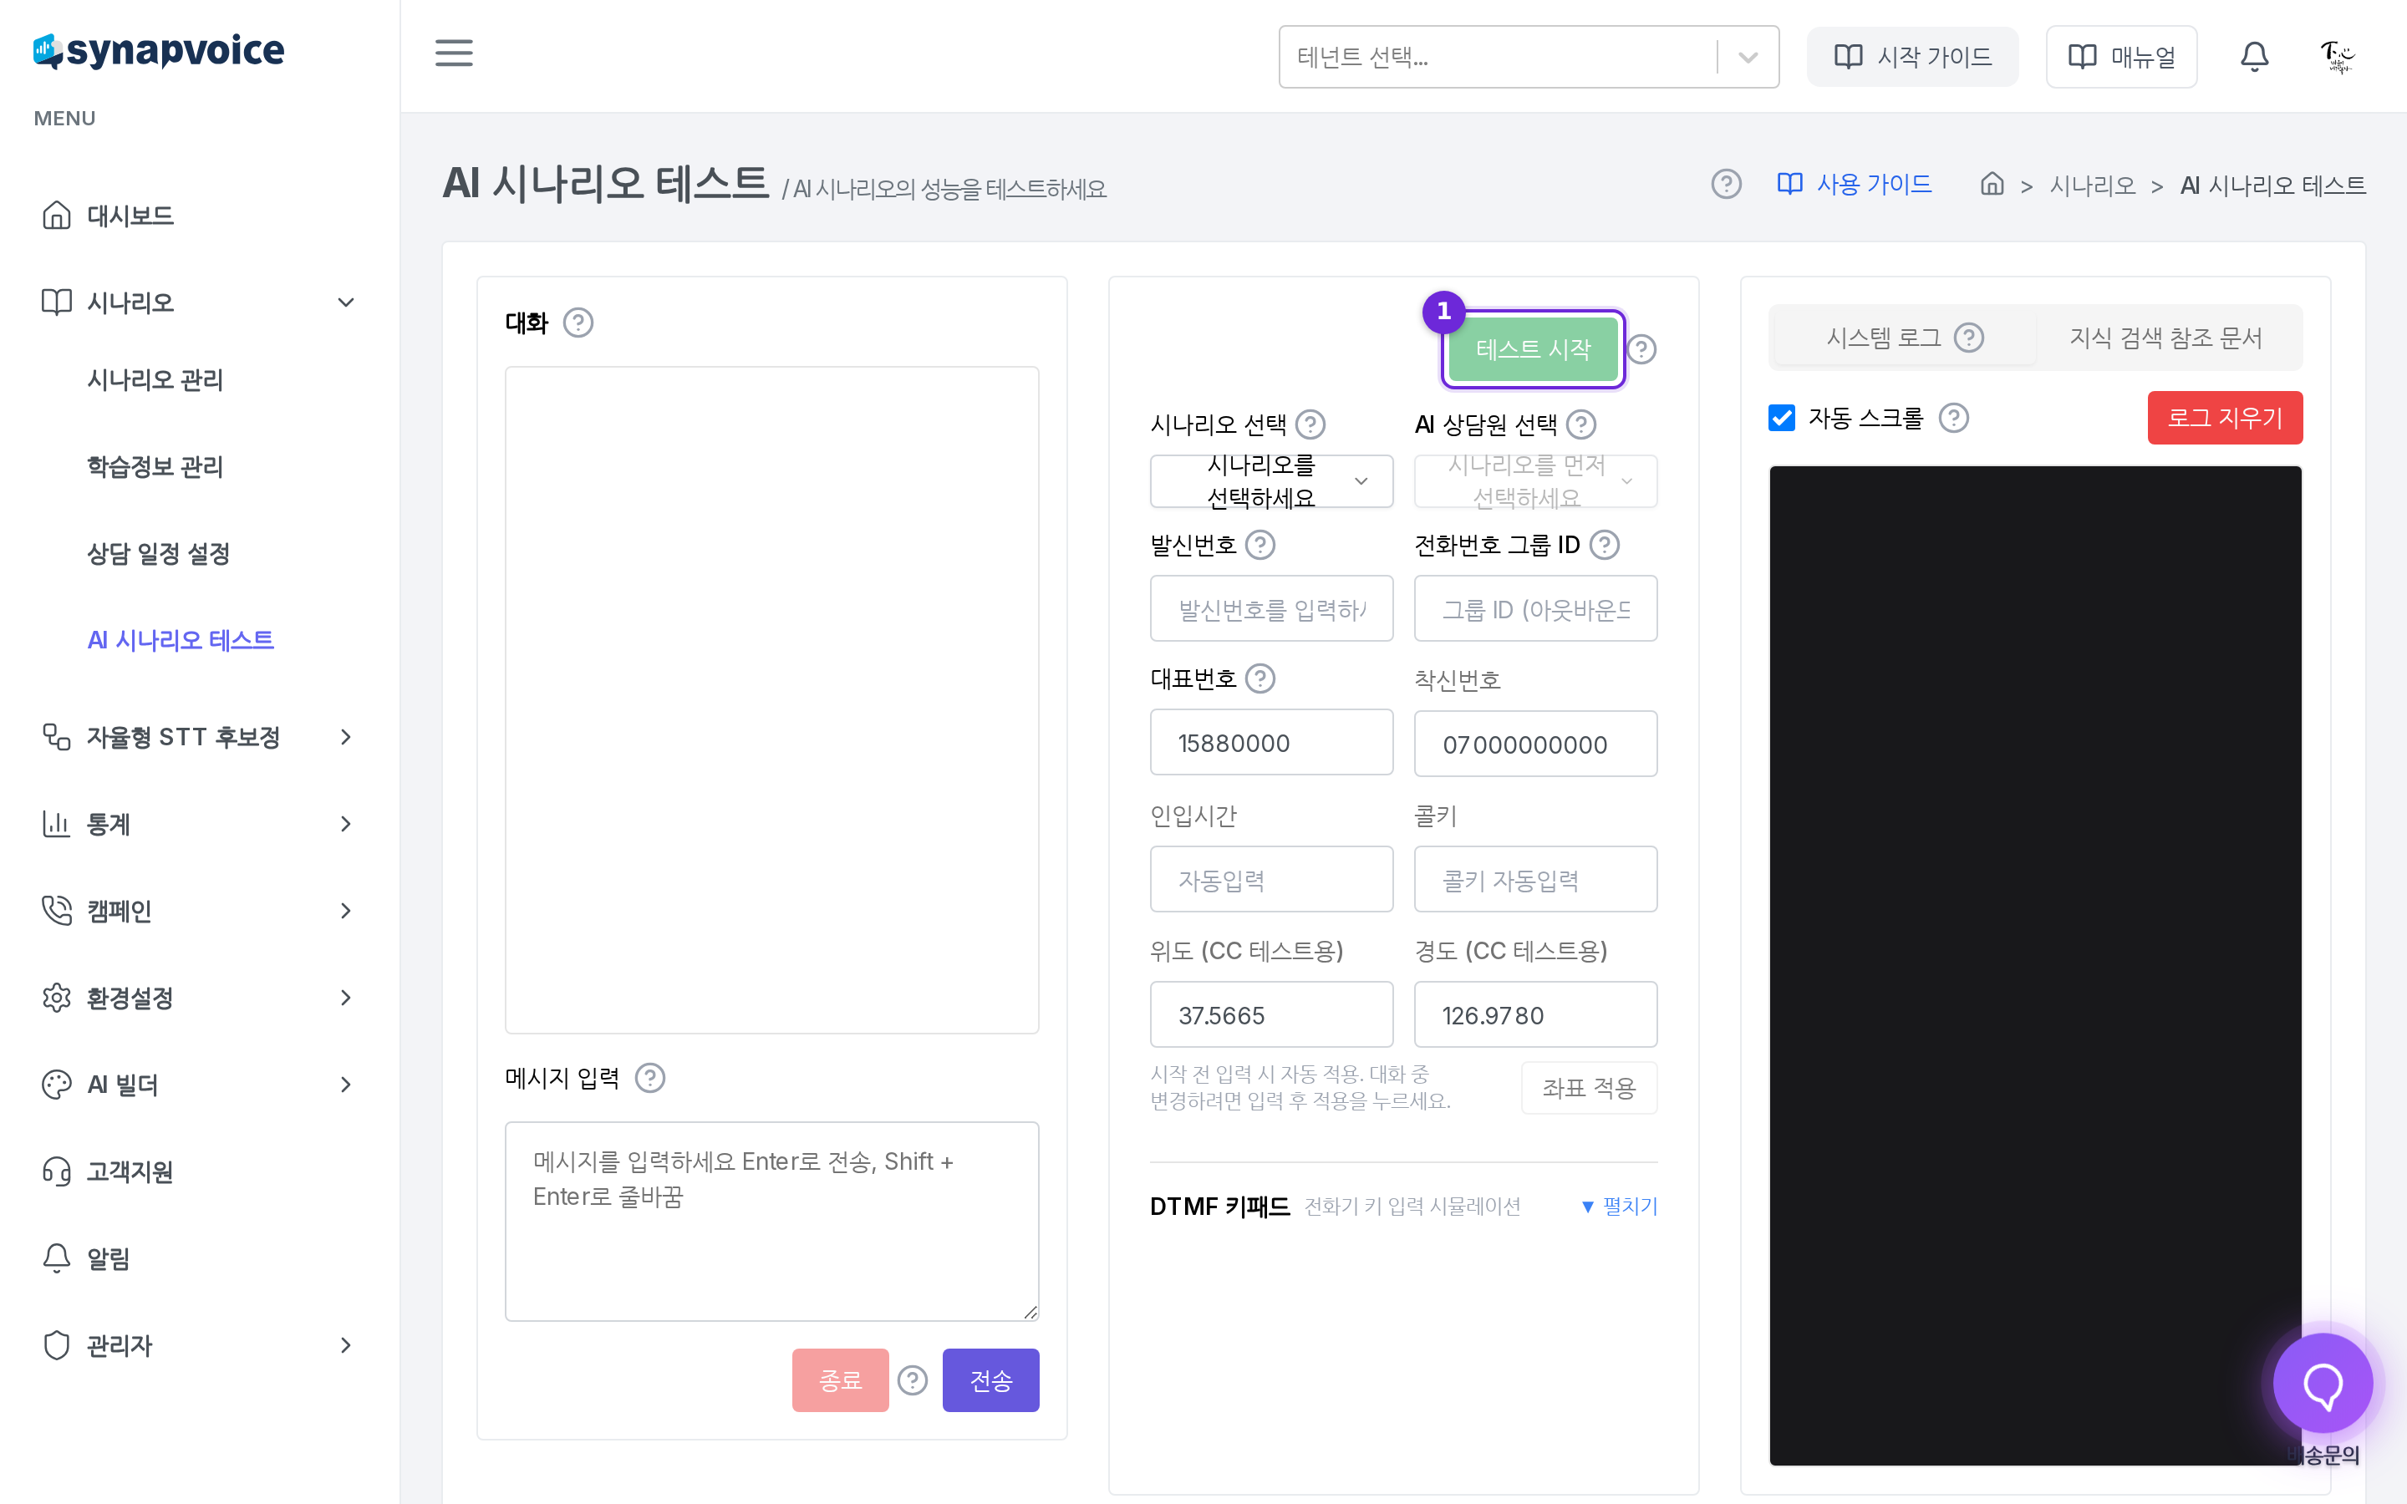Image resolution: width=2407 pixels, height=1504 pixels.
Task: Click the dark system log console area
Action: pyautogui.click(x=2035, y=965)
